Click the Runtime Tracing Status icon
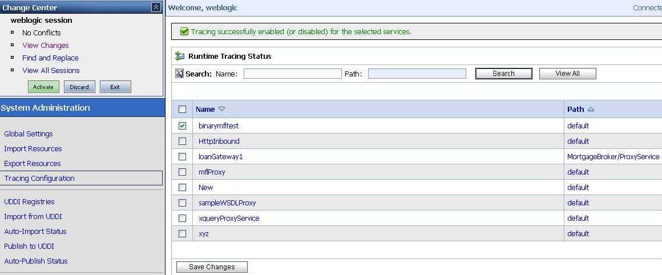Viewport: 662px width, 275px height. (x=180, y=56)
